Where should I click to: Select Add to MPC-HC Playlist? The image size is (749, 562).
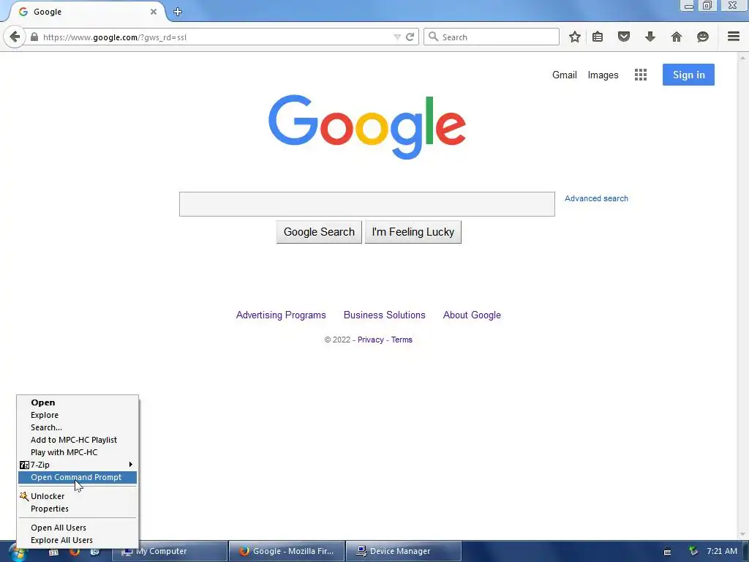[x=78, y=440]
